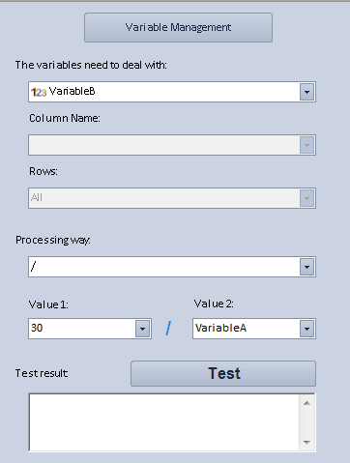Click the test result scrollbar down arrow

tap(306, 442)
